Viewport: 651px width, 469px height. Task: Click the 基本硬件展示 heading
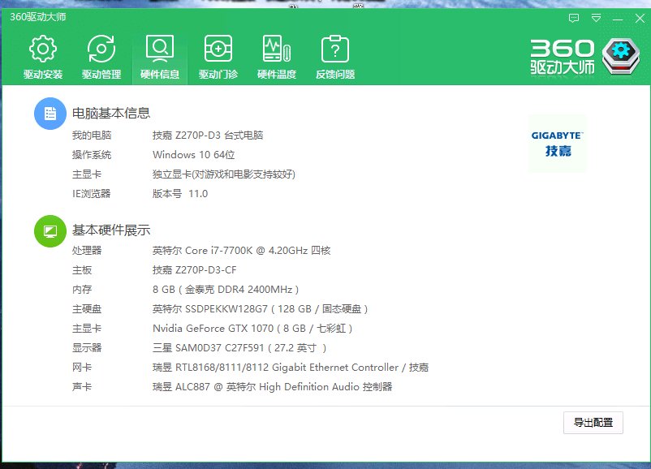pos(111,230)
